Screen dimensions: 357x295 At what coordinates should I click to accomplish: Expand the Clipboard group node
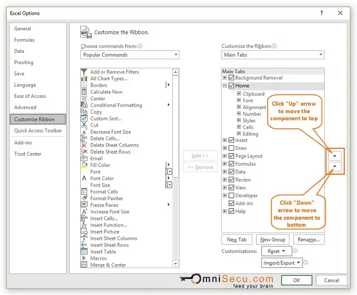[x=239, y=93]
